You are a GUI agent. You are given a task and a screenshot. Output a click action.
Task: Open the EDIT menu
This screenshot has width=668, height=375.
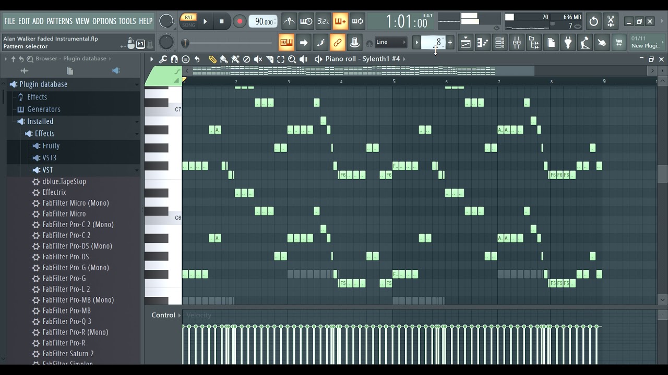(24, 21)
